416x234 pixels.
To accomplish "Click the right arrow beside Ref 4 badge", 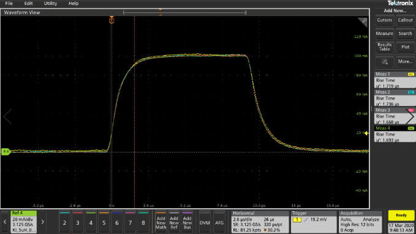I will (x=42, y=222).
